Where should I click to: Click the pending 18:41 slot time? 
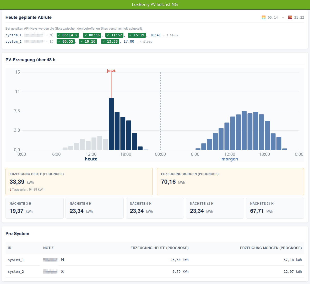point(155,35)
